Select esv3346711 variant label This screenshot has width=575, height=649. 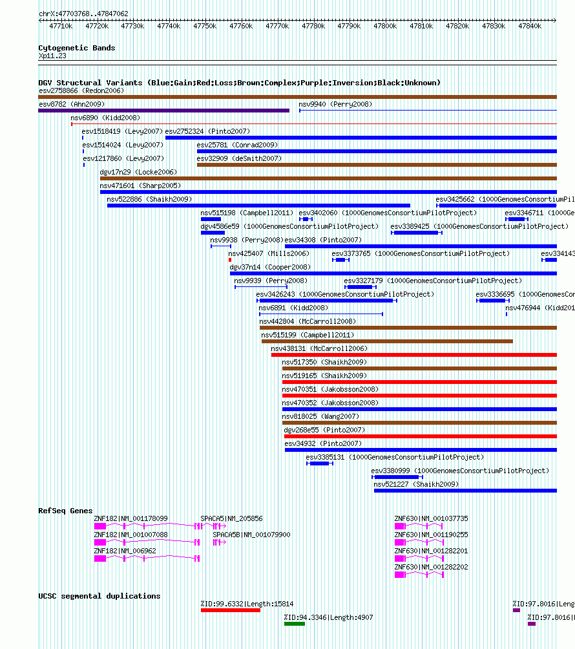pos(540,213)
